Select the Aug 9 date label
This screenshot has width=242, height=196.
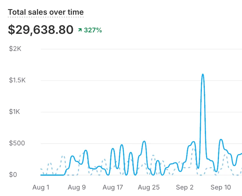coord(77,187)
